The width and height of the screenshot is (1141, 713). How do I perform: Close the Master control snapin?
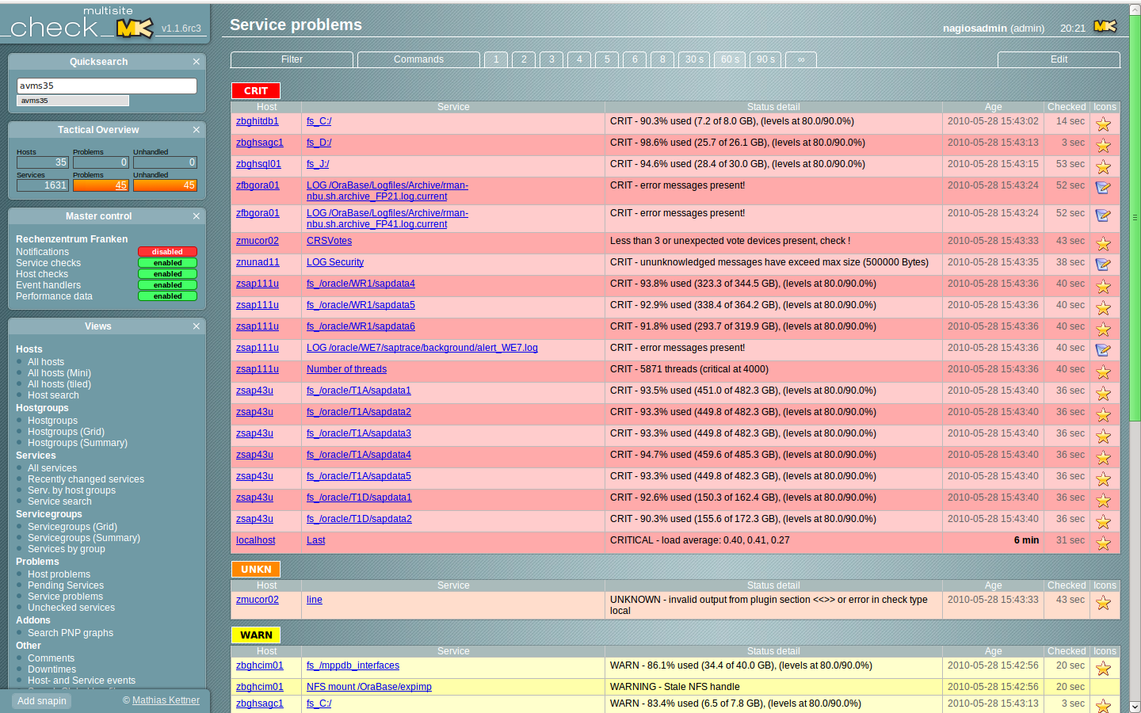click(197, 215)
